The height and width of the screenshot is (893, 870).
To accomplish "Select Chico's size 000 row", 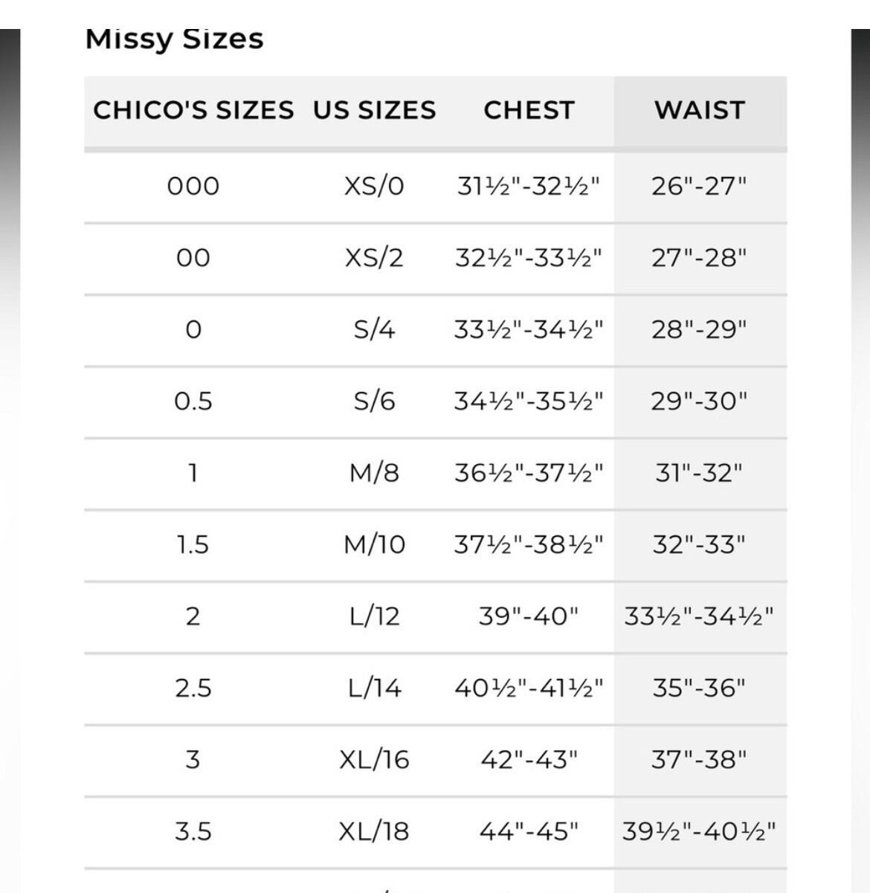I will click(435, 186).
